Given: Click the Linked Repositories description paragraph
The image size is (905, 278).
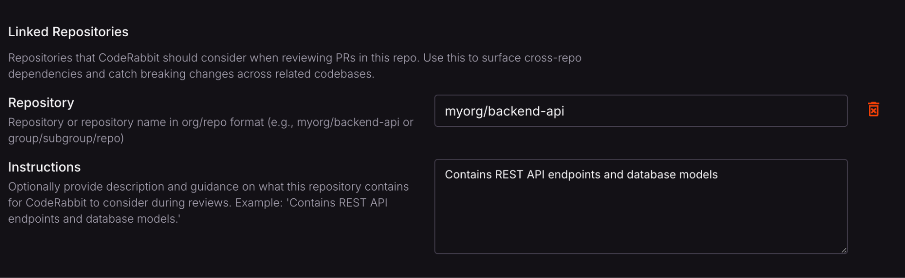Looking at the screenshot, I should [294, 66].
